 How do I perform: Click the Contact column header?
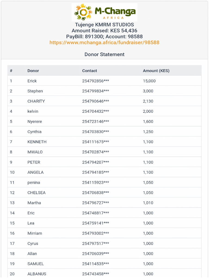pos(90,71)
